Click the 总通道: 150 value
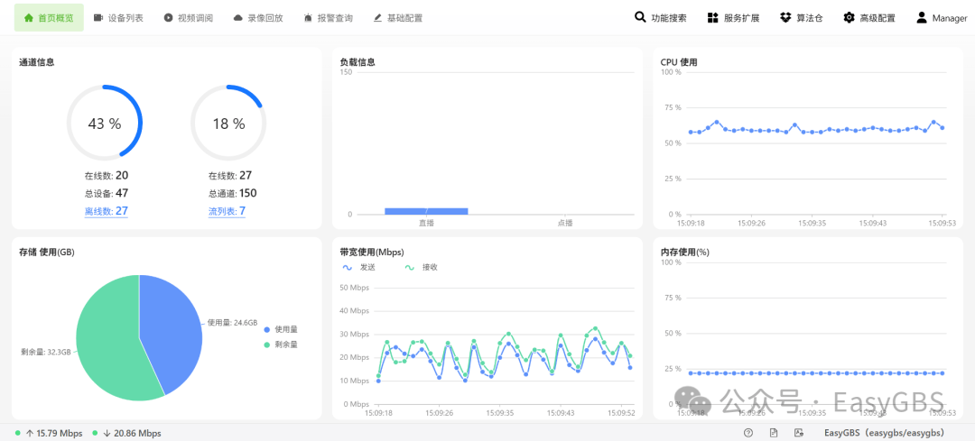The image size is (975, 441). tap(233, 193)
